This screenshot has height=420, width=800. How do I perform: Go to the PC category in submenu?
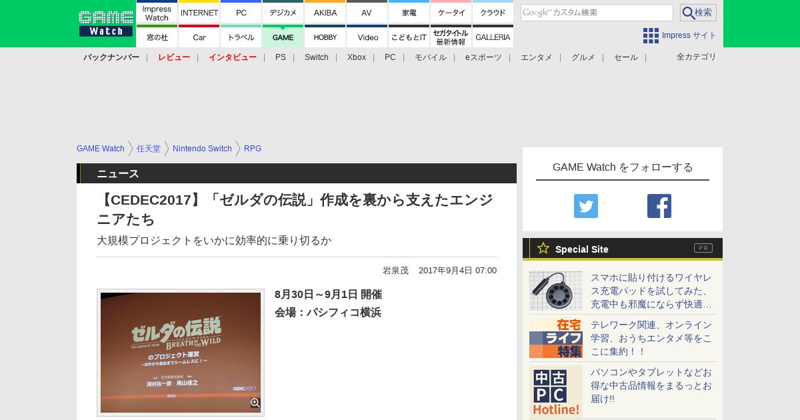click(x=390, y=57)
